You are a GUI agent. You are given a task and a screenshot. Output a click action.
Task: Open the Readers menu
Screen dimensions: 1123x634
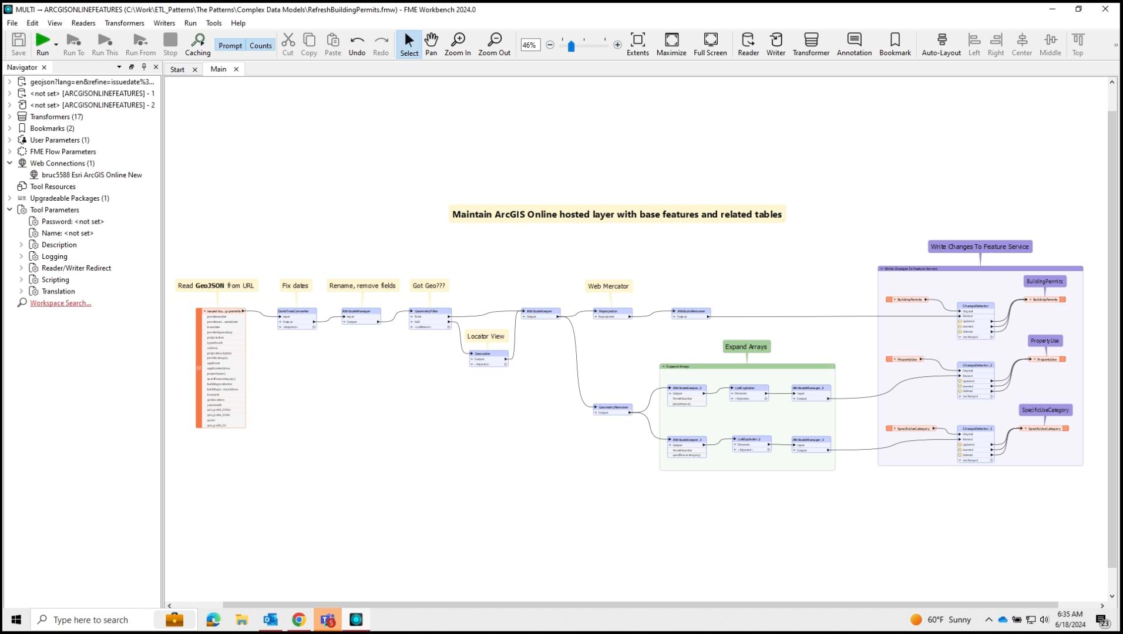[83, 23]
